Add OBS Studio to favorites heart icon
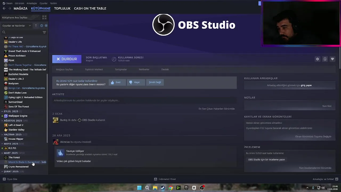 coord(332,59)
